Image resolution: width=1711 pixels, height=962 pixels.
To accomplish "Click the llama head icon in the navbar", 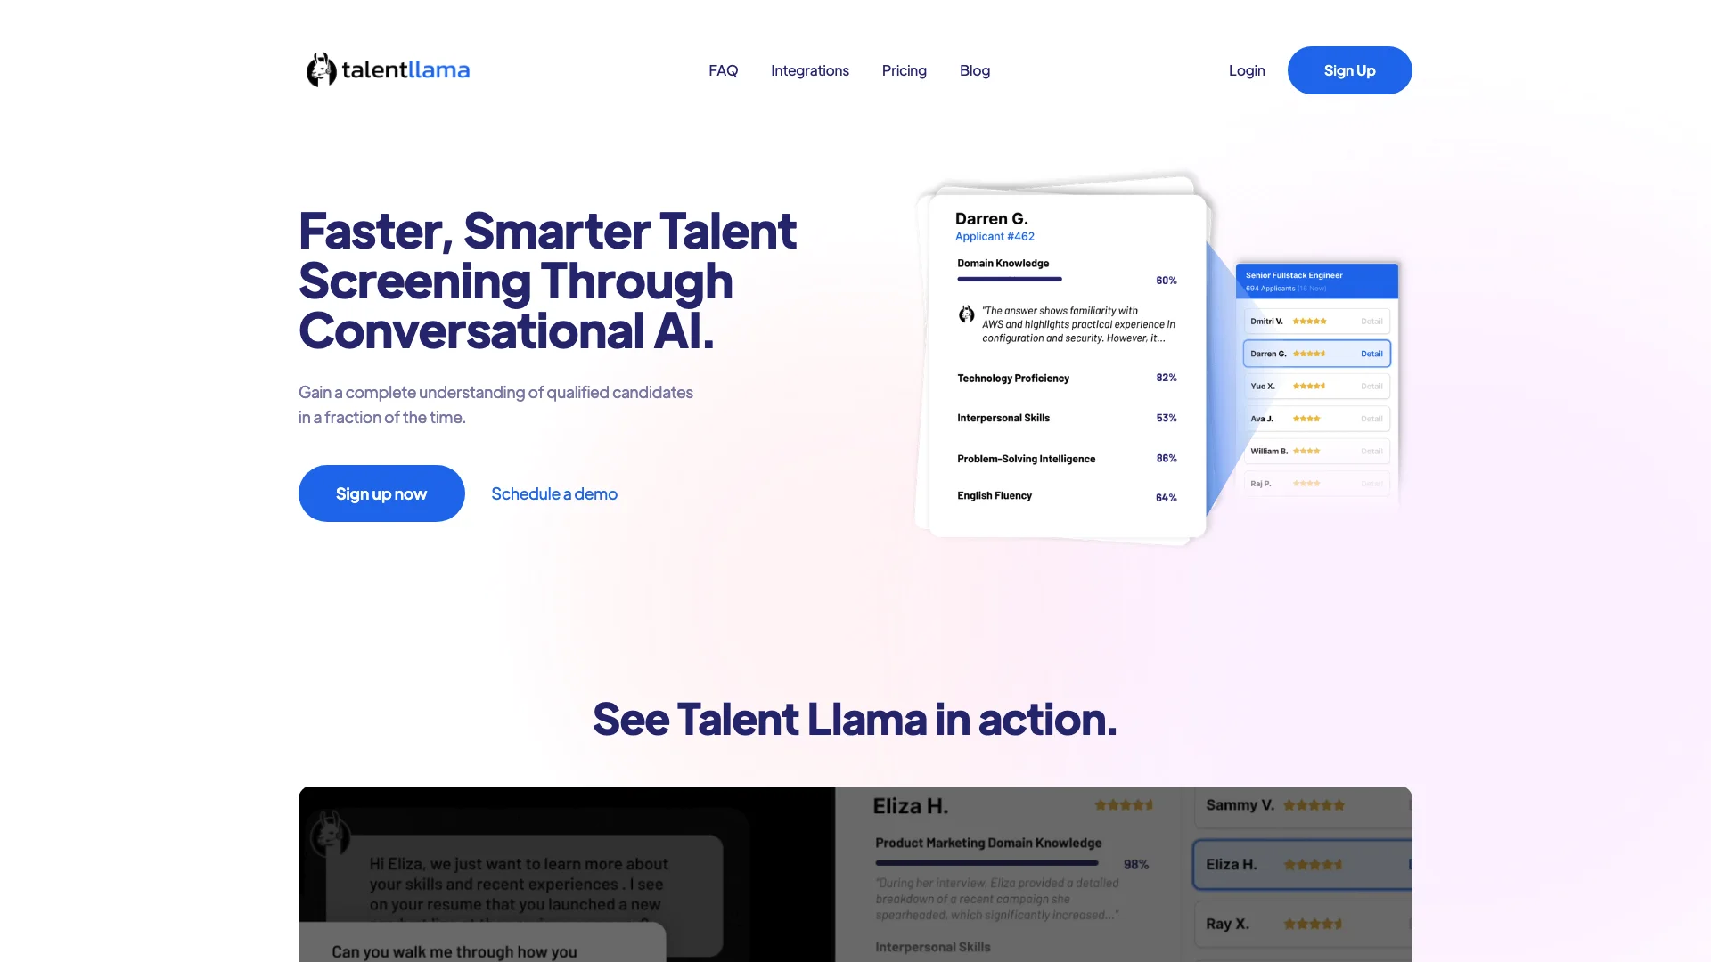I will [x=317, y=69].
